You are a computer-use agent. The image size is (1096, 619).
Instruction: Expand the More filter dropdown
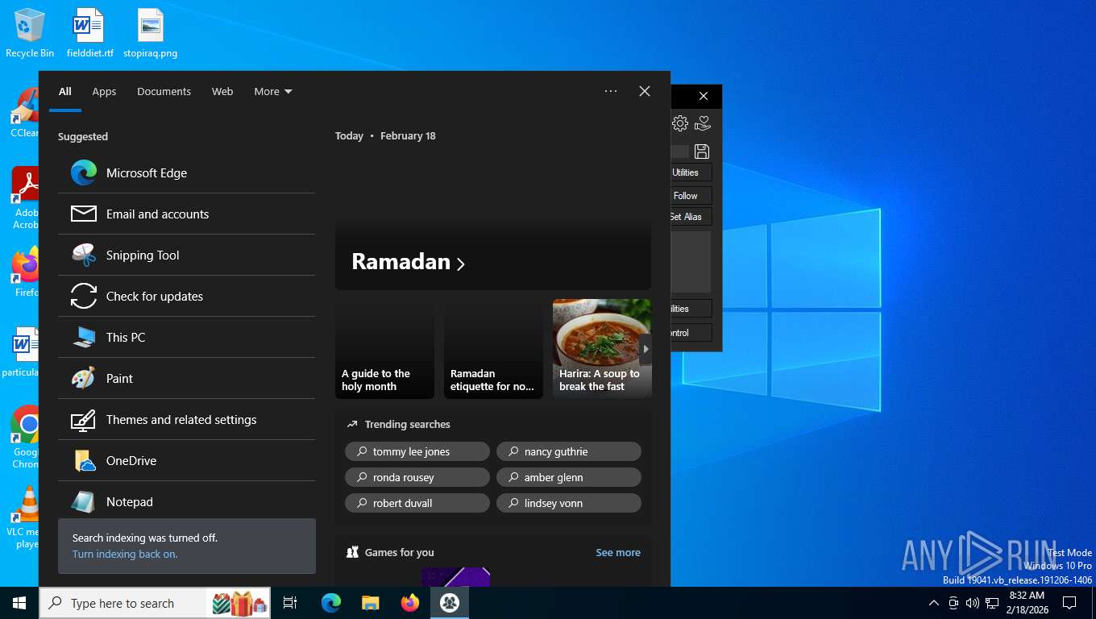(273, 92)
